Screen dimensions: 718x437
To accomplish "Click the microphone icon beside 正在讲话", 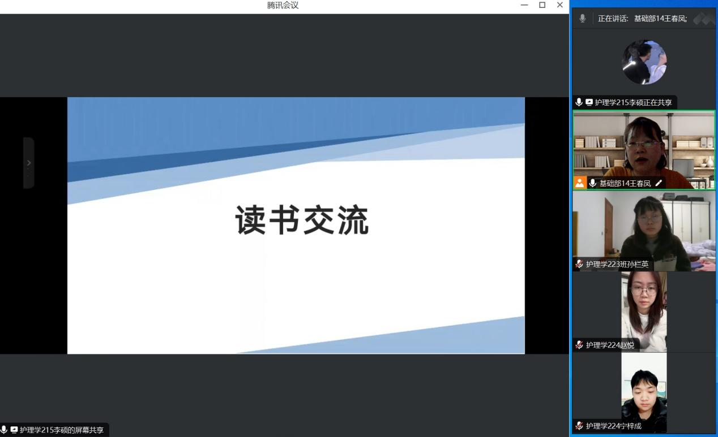I will (583, 19).
